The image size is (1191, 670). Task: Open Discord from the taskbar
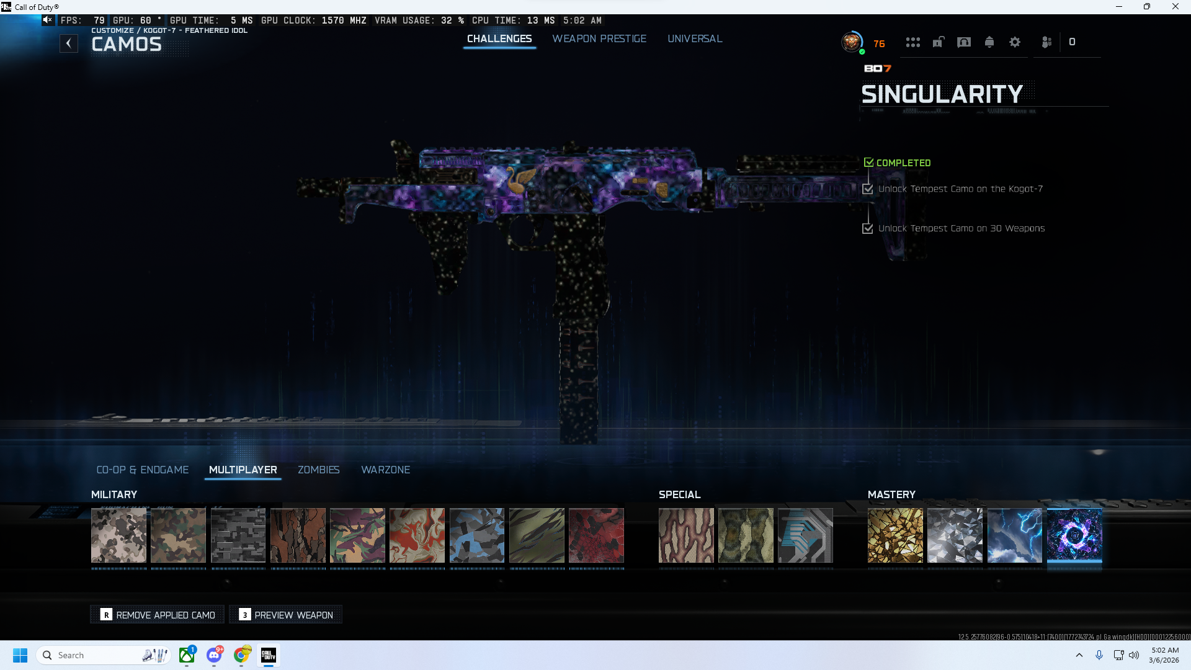(214, 655)
